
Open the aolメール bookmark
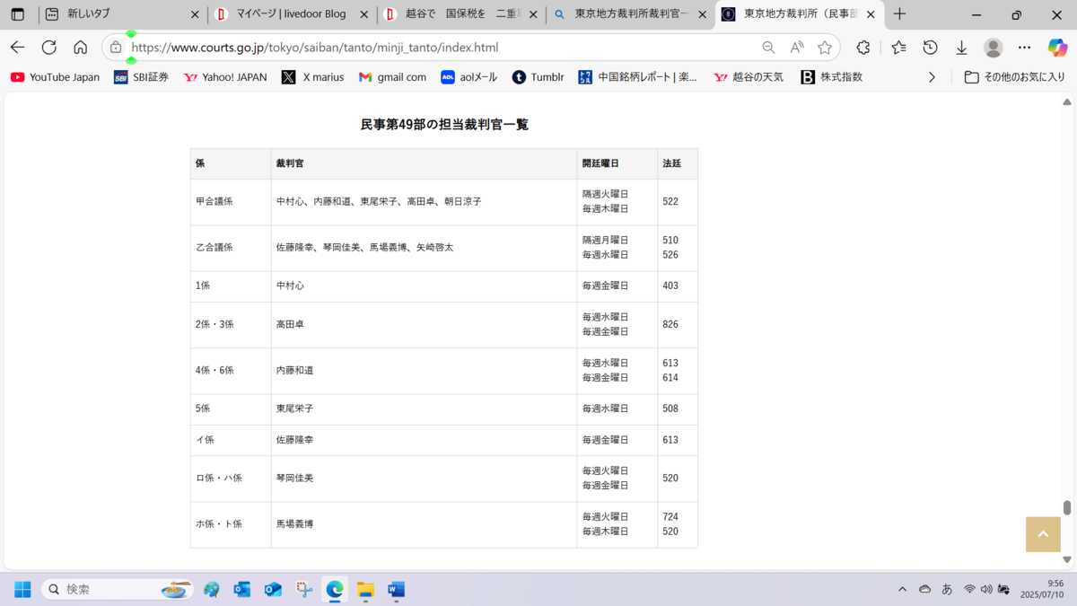(x=469, y=77)
